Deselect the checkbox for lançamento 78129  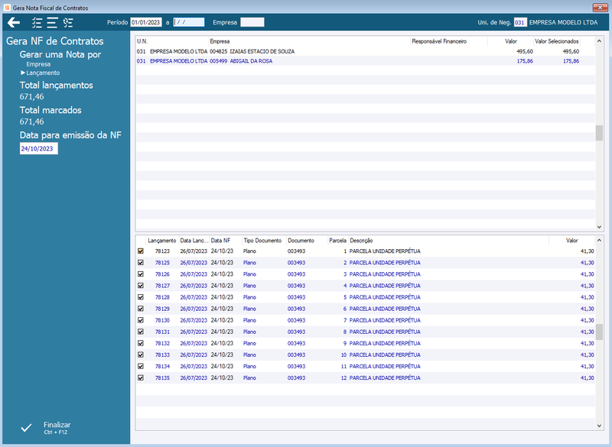(141, 309)
